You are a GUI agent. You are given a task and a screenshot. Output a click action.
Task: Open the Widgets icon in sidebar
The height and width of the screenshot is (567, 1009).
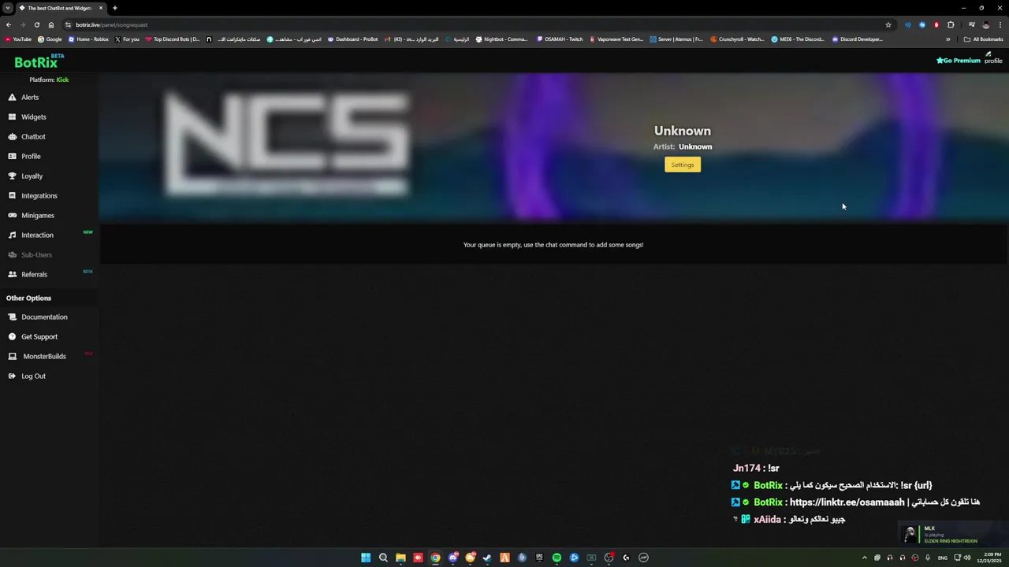click(x=12, y=117)
